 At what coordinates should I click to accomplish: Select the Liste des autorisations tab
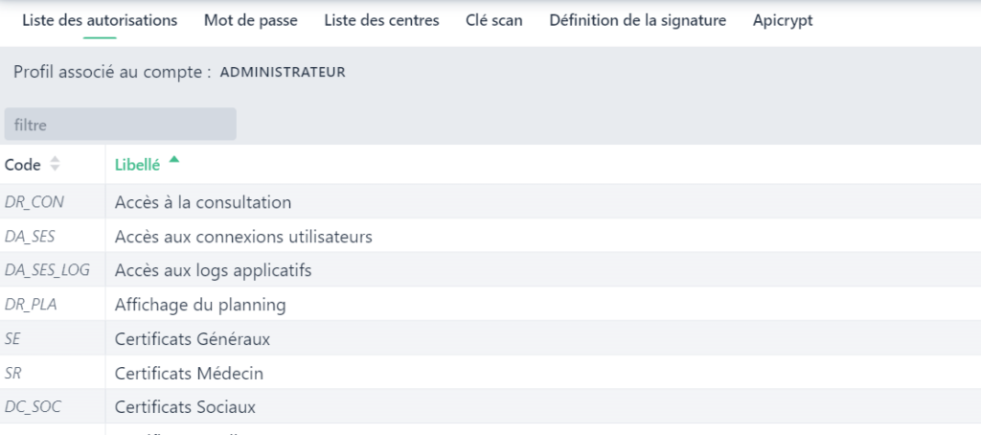pyautogui.click(x=100, y=20)
